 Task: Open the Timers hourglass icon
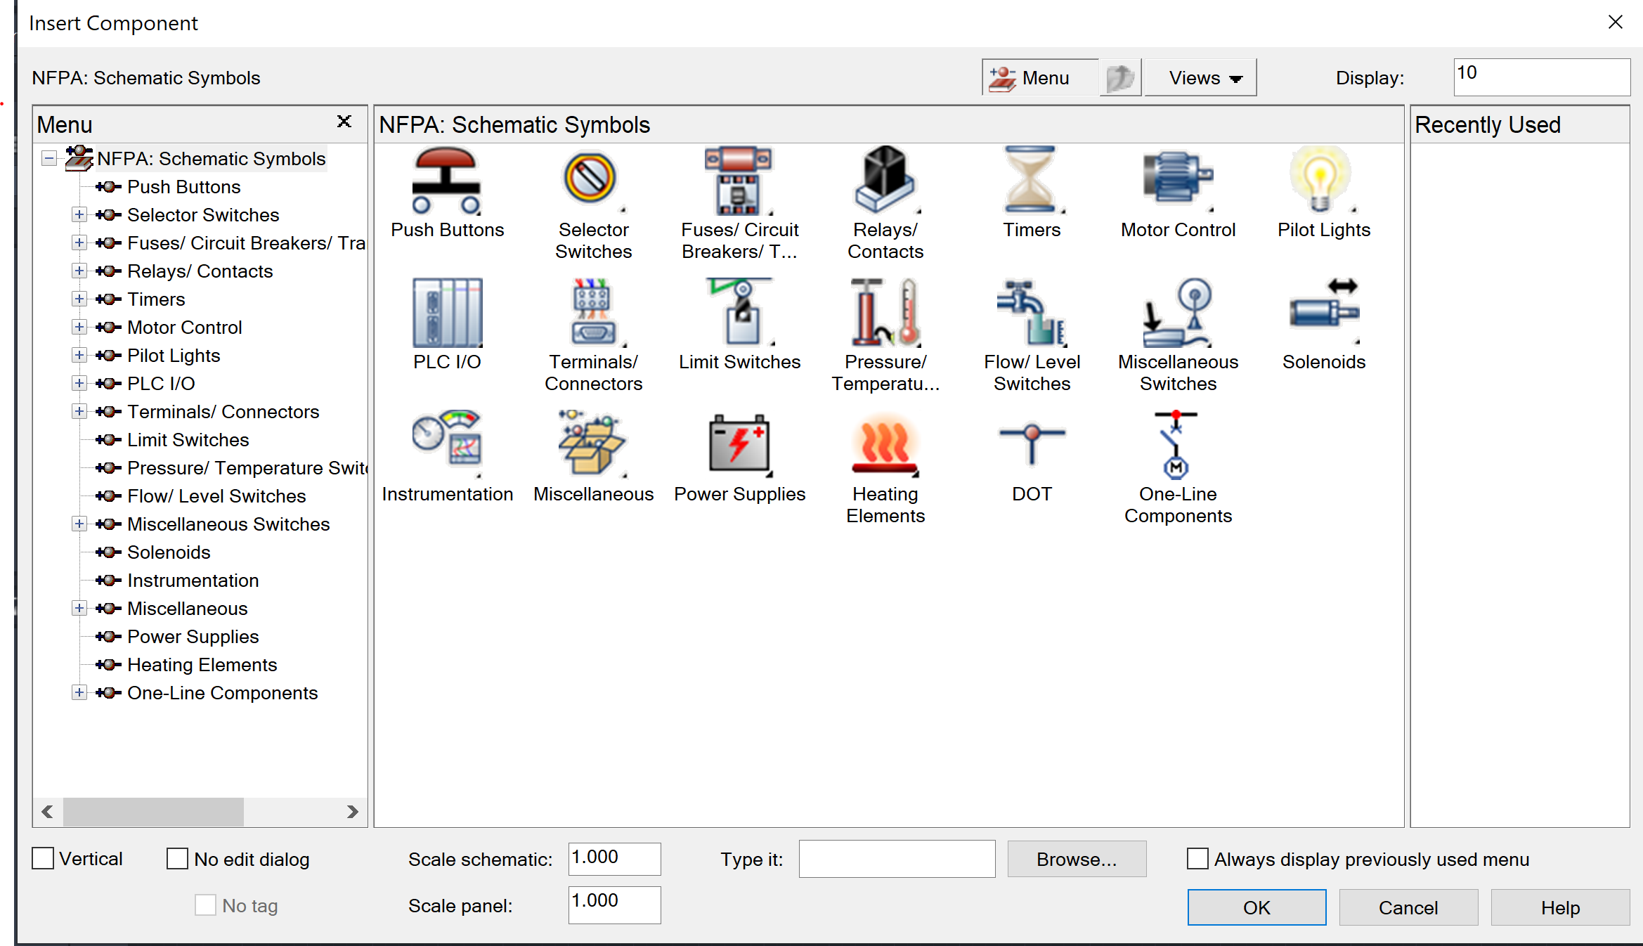(x=1030, y=180)
